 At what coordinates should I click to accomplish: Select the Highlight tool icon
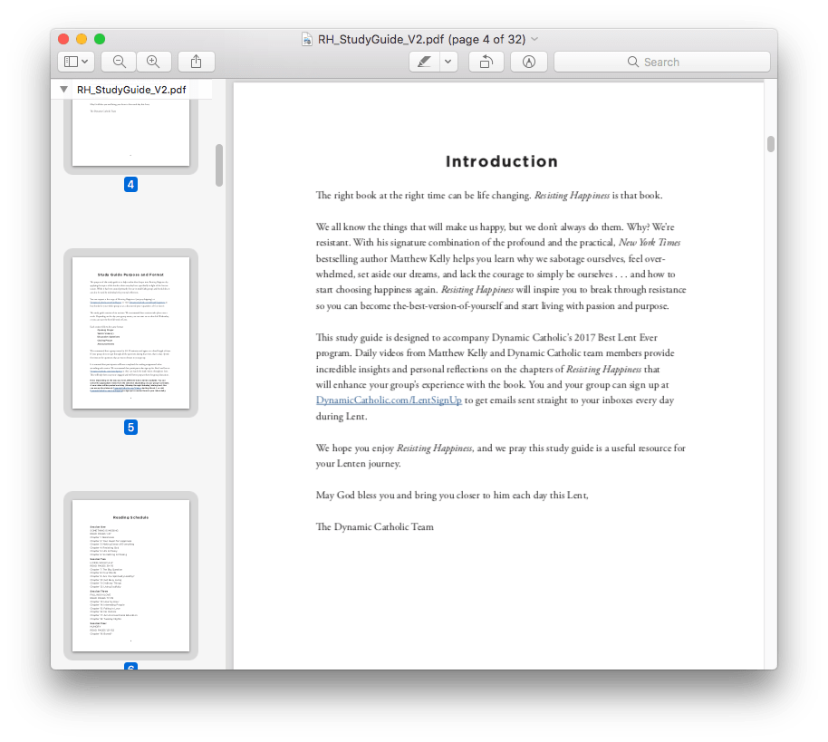[x=424, y=61]
